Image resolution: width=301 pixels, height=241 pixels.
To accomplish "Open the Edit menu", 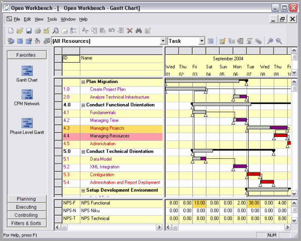I will 27,19.
